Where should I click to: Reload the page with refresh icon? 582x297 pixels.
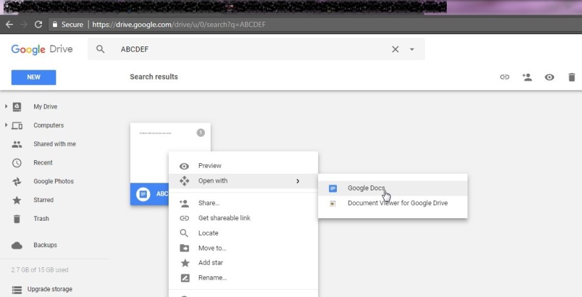[38, 25]
